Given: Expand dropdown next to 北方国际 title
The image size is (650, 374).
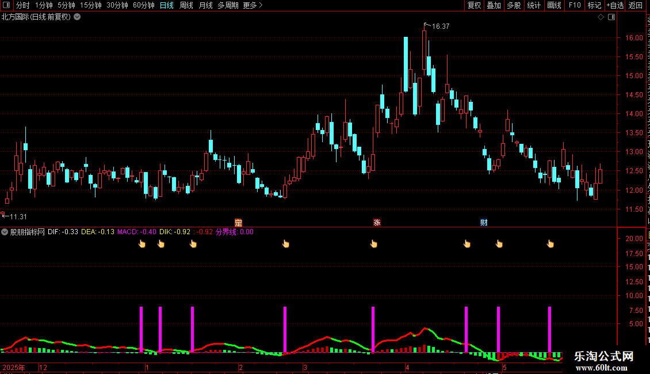Looking at the screenshot, I should (x=77, y=17).
